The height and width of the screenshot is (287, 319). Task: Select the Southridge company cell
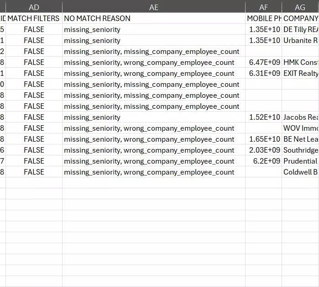click(300, 150)
